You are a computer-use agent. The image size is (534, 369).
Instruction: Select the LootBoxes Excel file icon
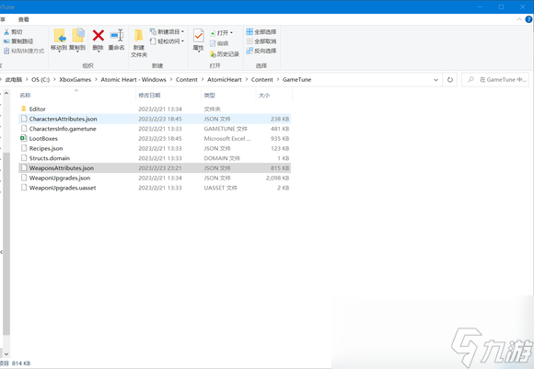tap(24, 138)
